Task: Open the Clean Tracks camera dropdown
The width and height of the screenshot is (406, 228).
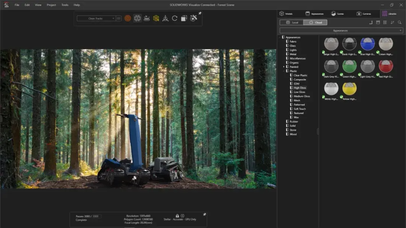Action: 96,18
